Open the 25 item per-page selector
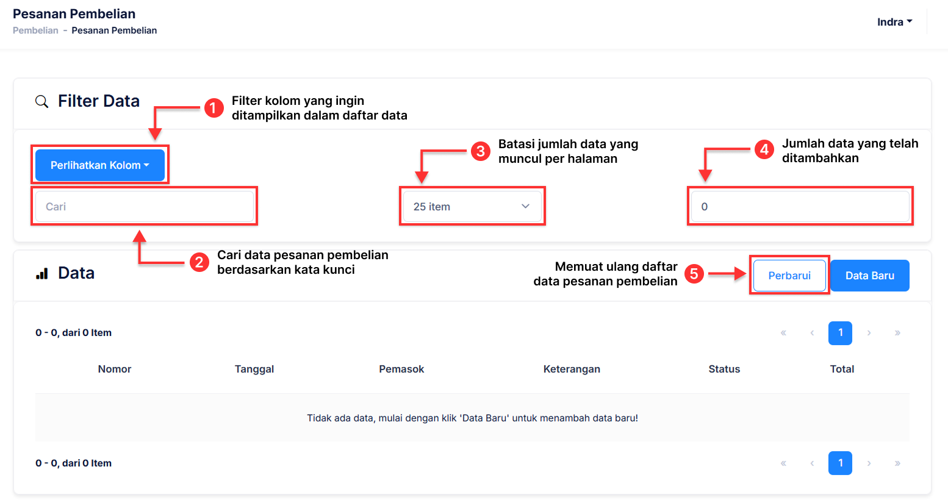 tap(472, 206)
